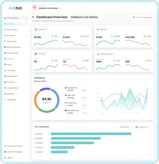Click the AD account avatar
The image size is (159, 164).
point(35,7)
